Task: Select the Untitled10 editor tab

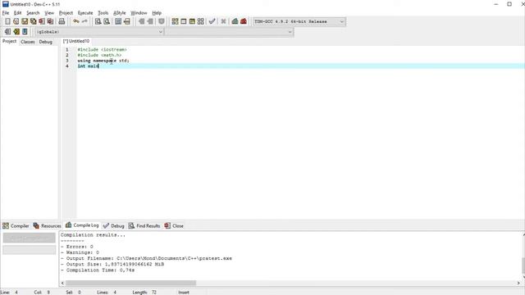Action: [76, 41]
